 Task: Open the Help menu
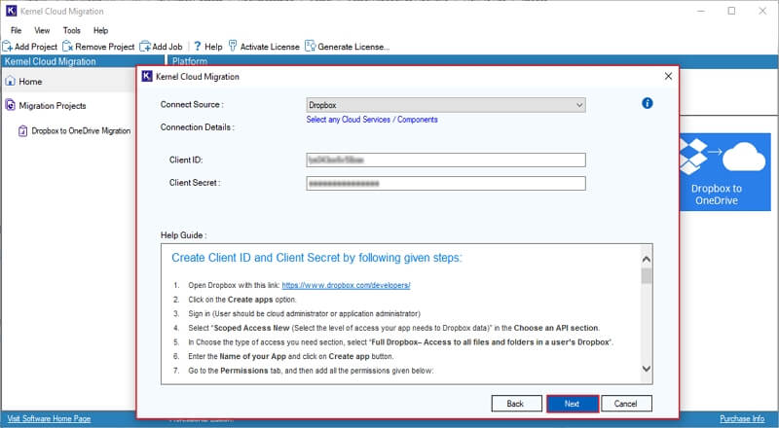coord(100,31)
